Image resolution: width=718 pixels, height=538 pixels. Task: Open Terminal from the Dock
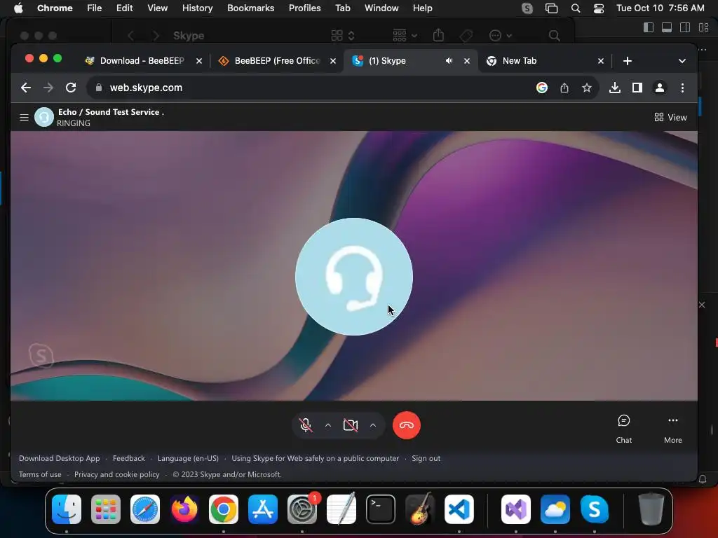click(x=381, y=509)
